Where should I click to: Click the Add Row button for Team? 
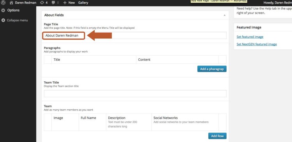pos(217,136)
